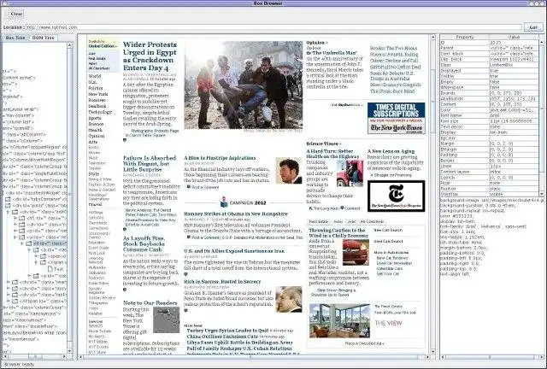Click the tree's horizontal scrollbar left arrow
This screenshot has width=547, height=369.
point(6,357)
